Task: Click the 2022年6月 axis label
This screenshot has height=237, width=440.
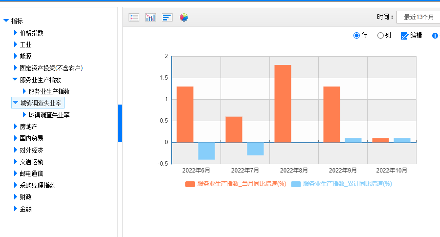Action: pos(196,170)
